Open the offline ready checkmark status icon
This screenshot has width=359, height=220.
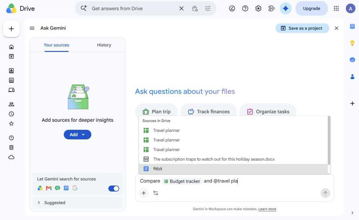[232, 8]
